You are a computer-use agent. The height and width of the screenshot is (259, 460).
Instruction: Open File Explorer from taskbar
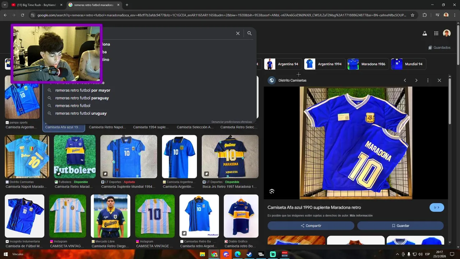click(x=203, y=254)
